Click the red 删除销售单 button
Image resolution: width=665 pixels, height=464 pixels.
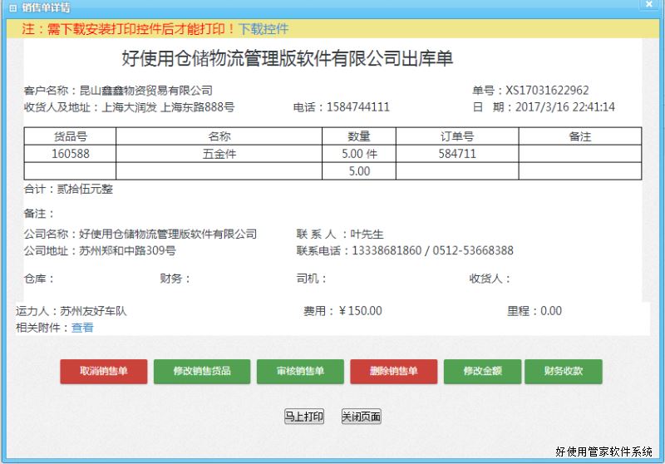tap(393, 372)
